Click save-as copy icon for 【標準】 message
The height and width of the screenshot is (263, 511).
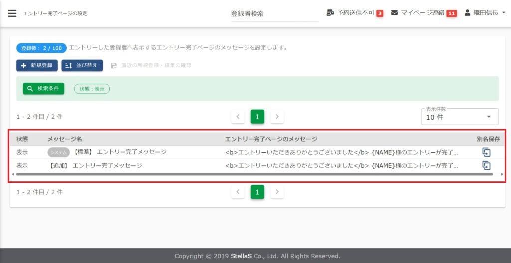tap(486, 152)
